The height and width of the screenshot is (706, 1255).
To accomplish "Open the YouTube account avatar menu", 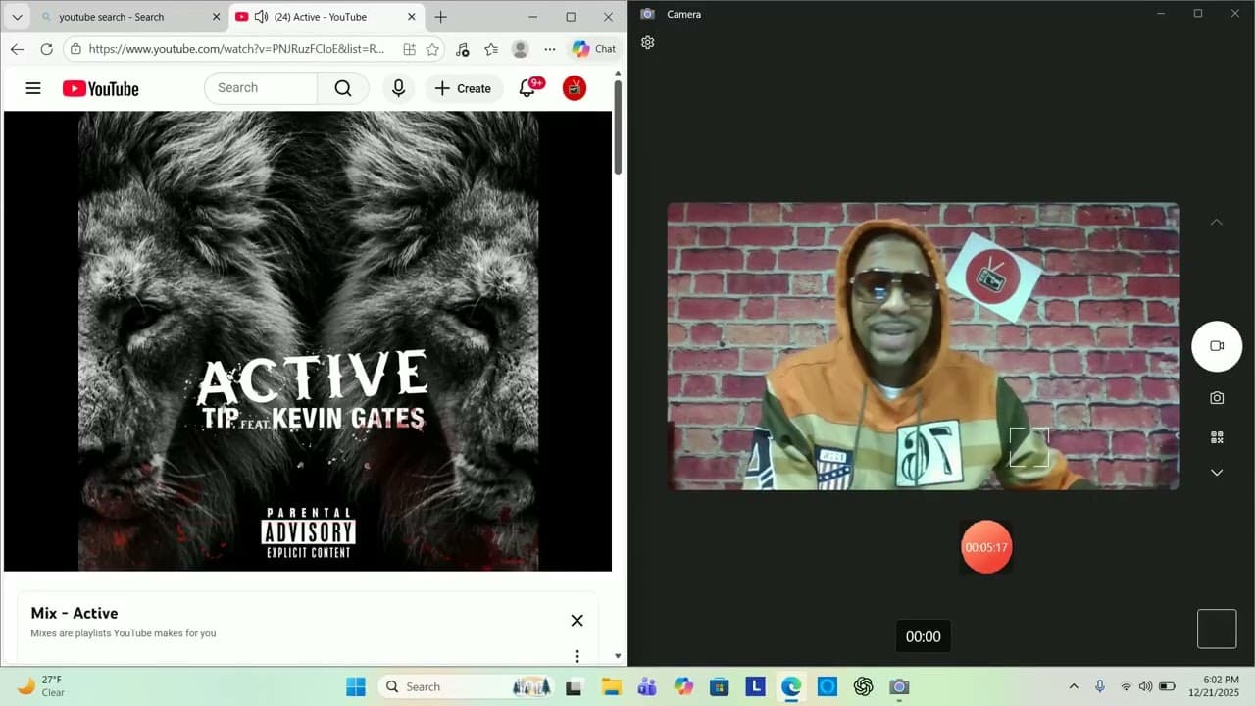I will (575, 88).
